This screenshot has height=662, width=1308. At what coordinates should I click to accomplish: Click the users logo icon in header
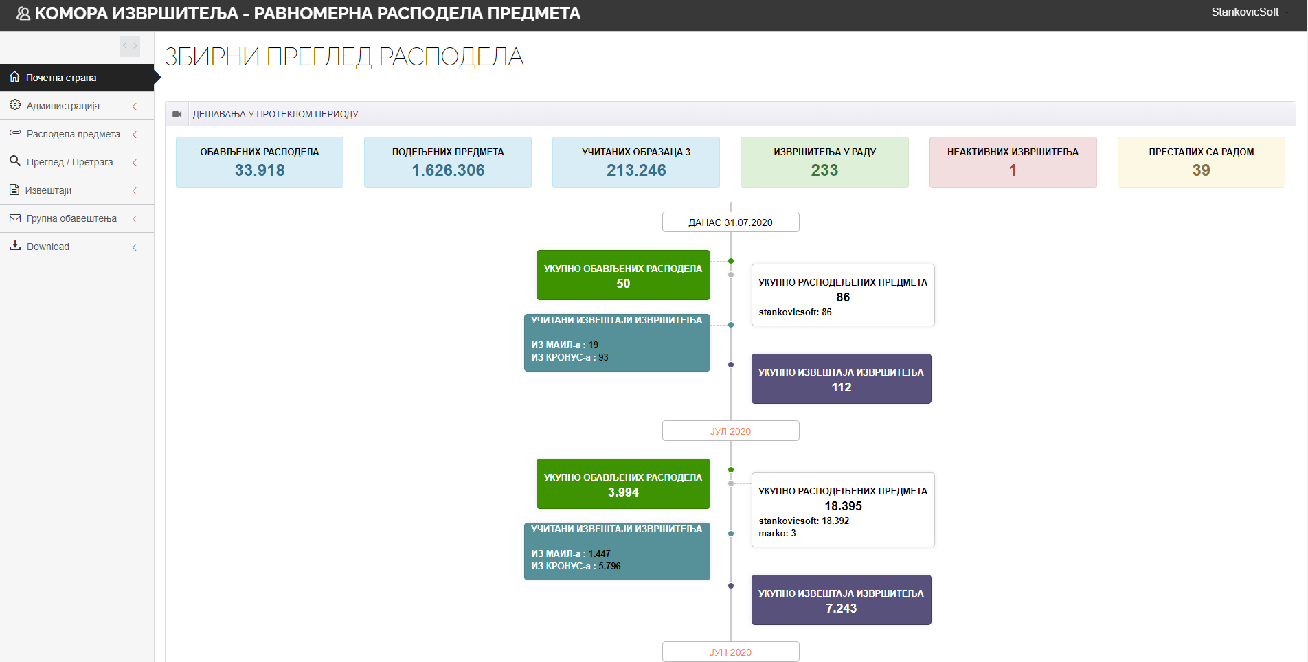(23, 14)
